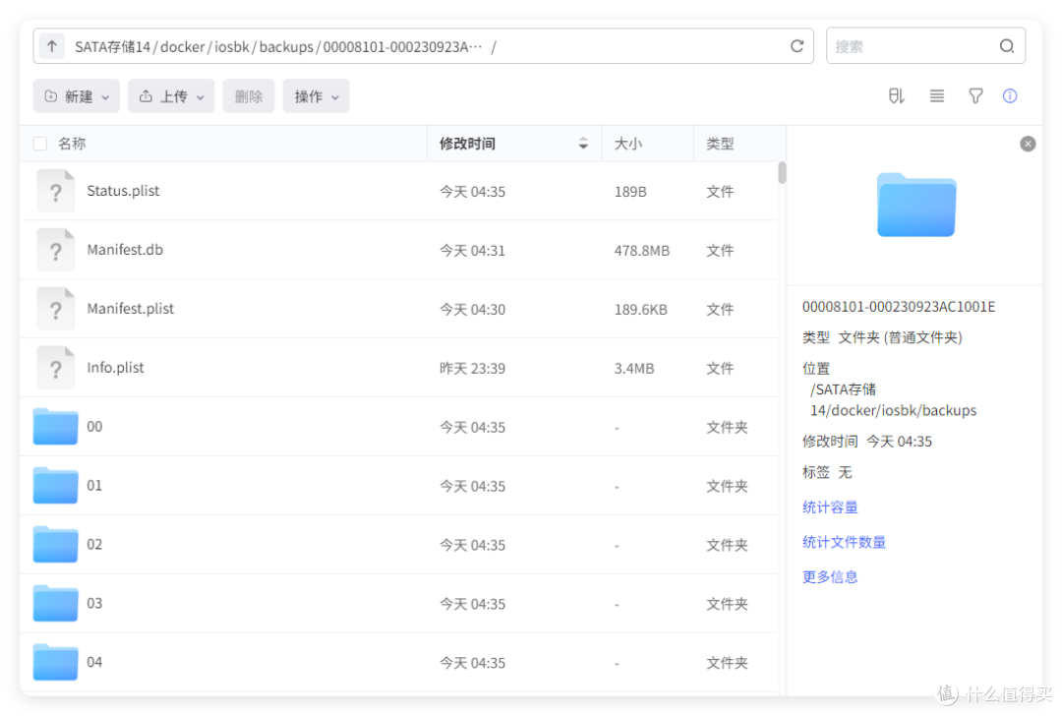
Task: Click the Manifest.db file icon
Action: point(55,250)
